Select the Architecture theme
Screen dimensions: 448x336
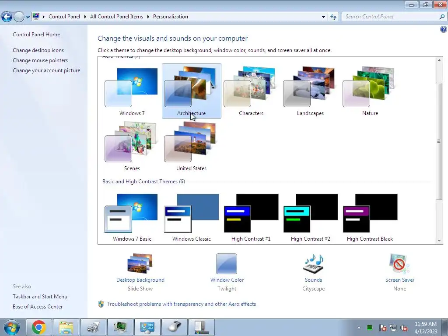pos(192,91)
